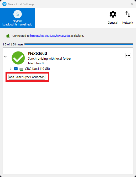Screen dimensions: 136x177
Task: Toggle the CRC_Koa1 folder checkbox
Action: pyautogui.click(x=16, y=69)
